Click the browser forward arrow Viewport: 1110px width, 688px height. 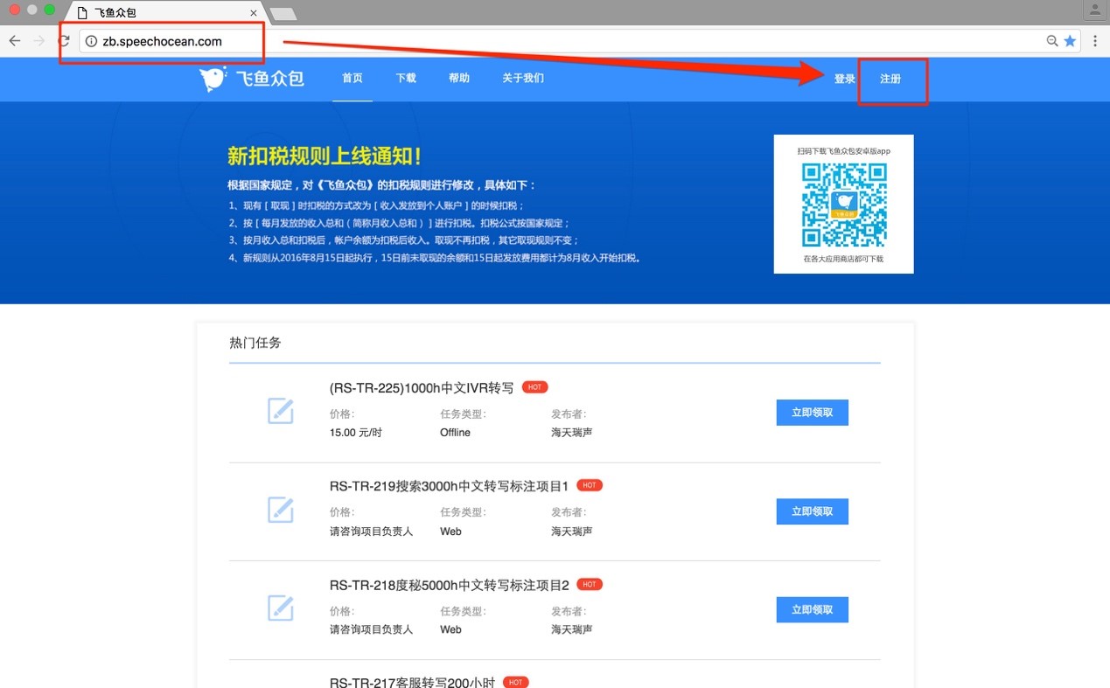click(x=39, y=41)
